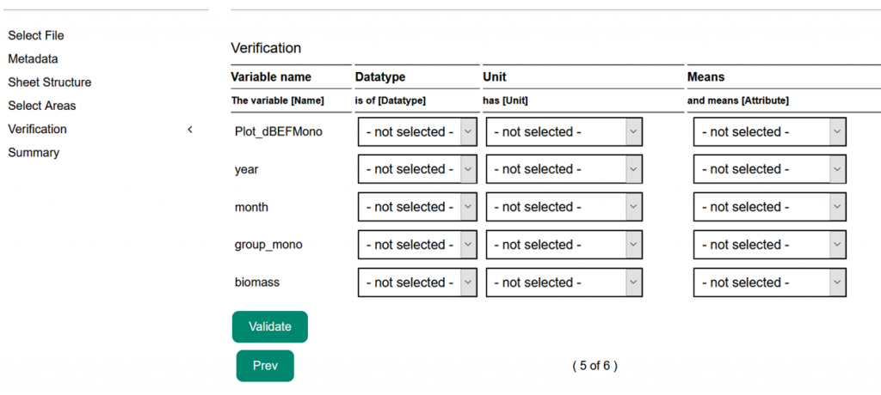Click the Validate button
The width and height of the screenshot is (881, 395).
270,327
